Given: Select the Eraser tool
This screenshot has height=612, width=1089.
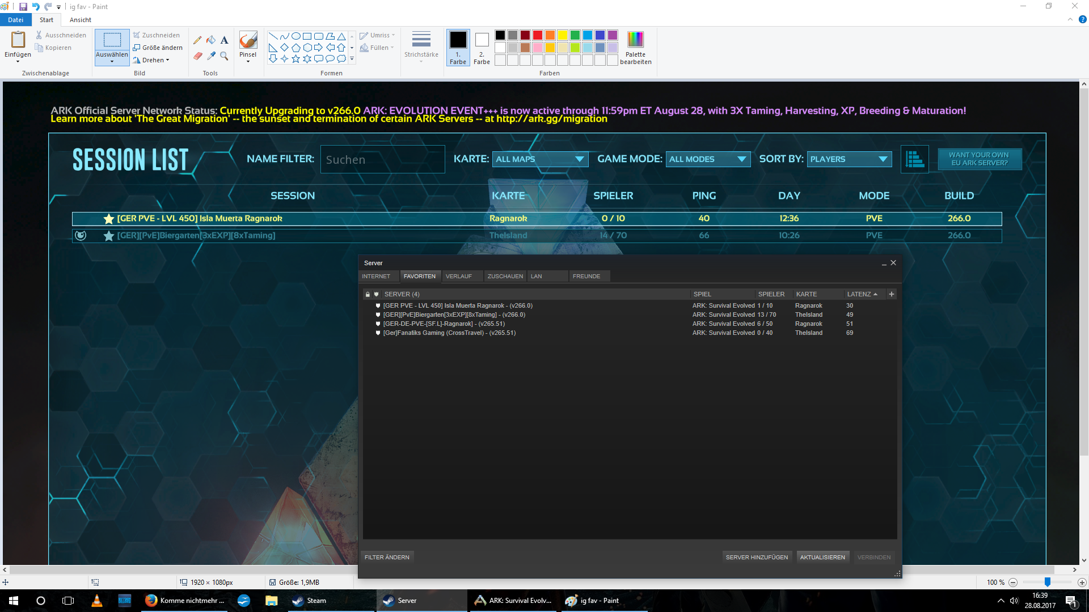Looking at the screenshot, I should (197, 56).
